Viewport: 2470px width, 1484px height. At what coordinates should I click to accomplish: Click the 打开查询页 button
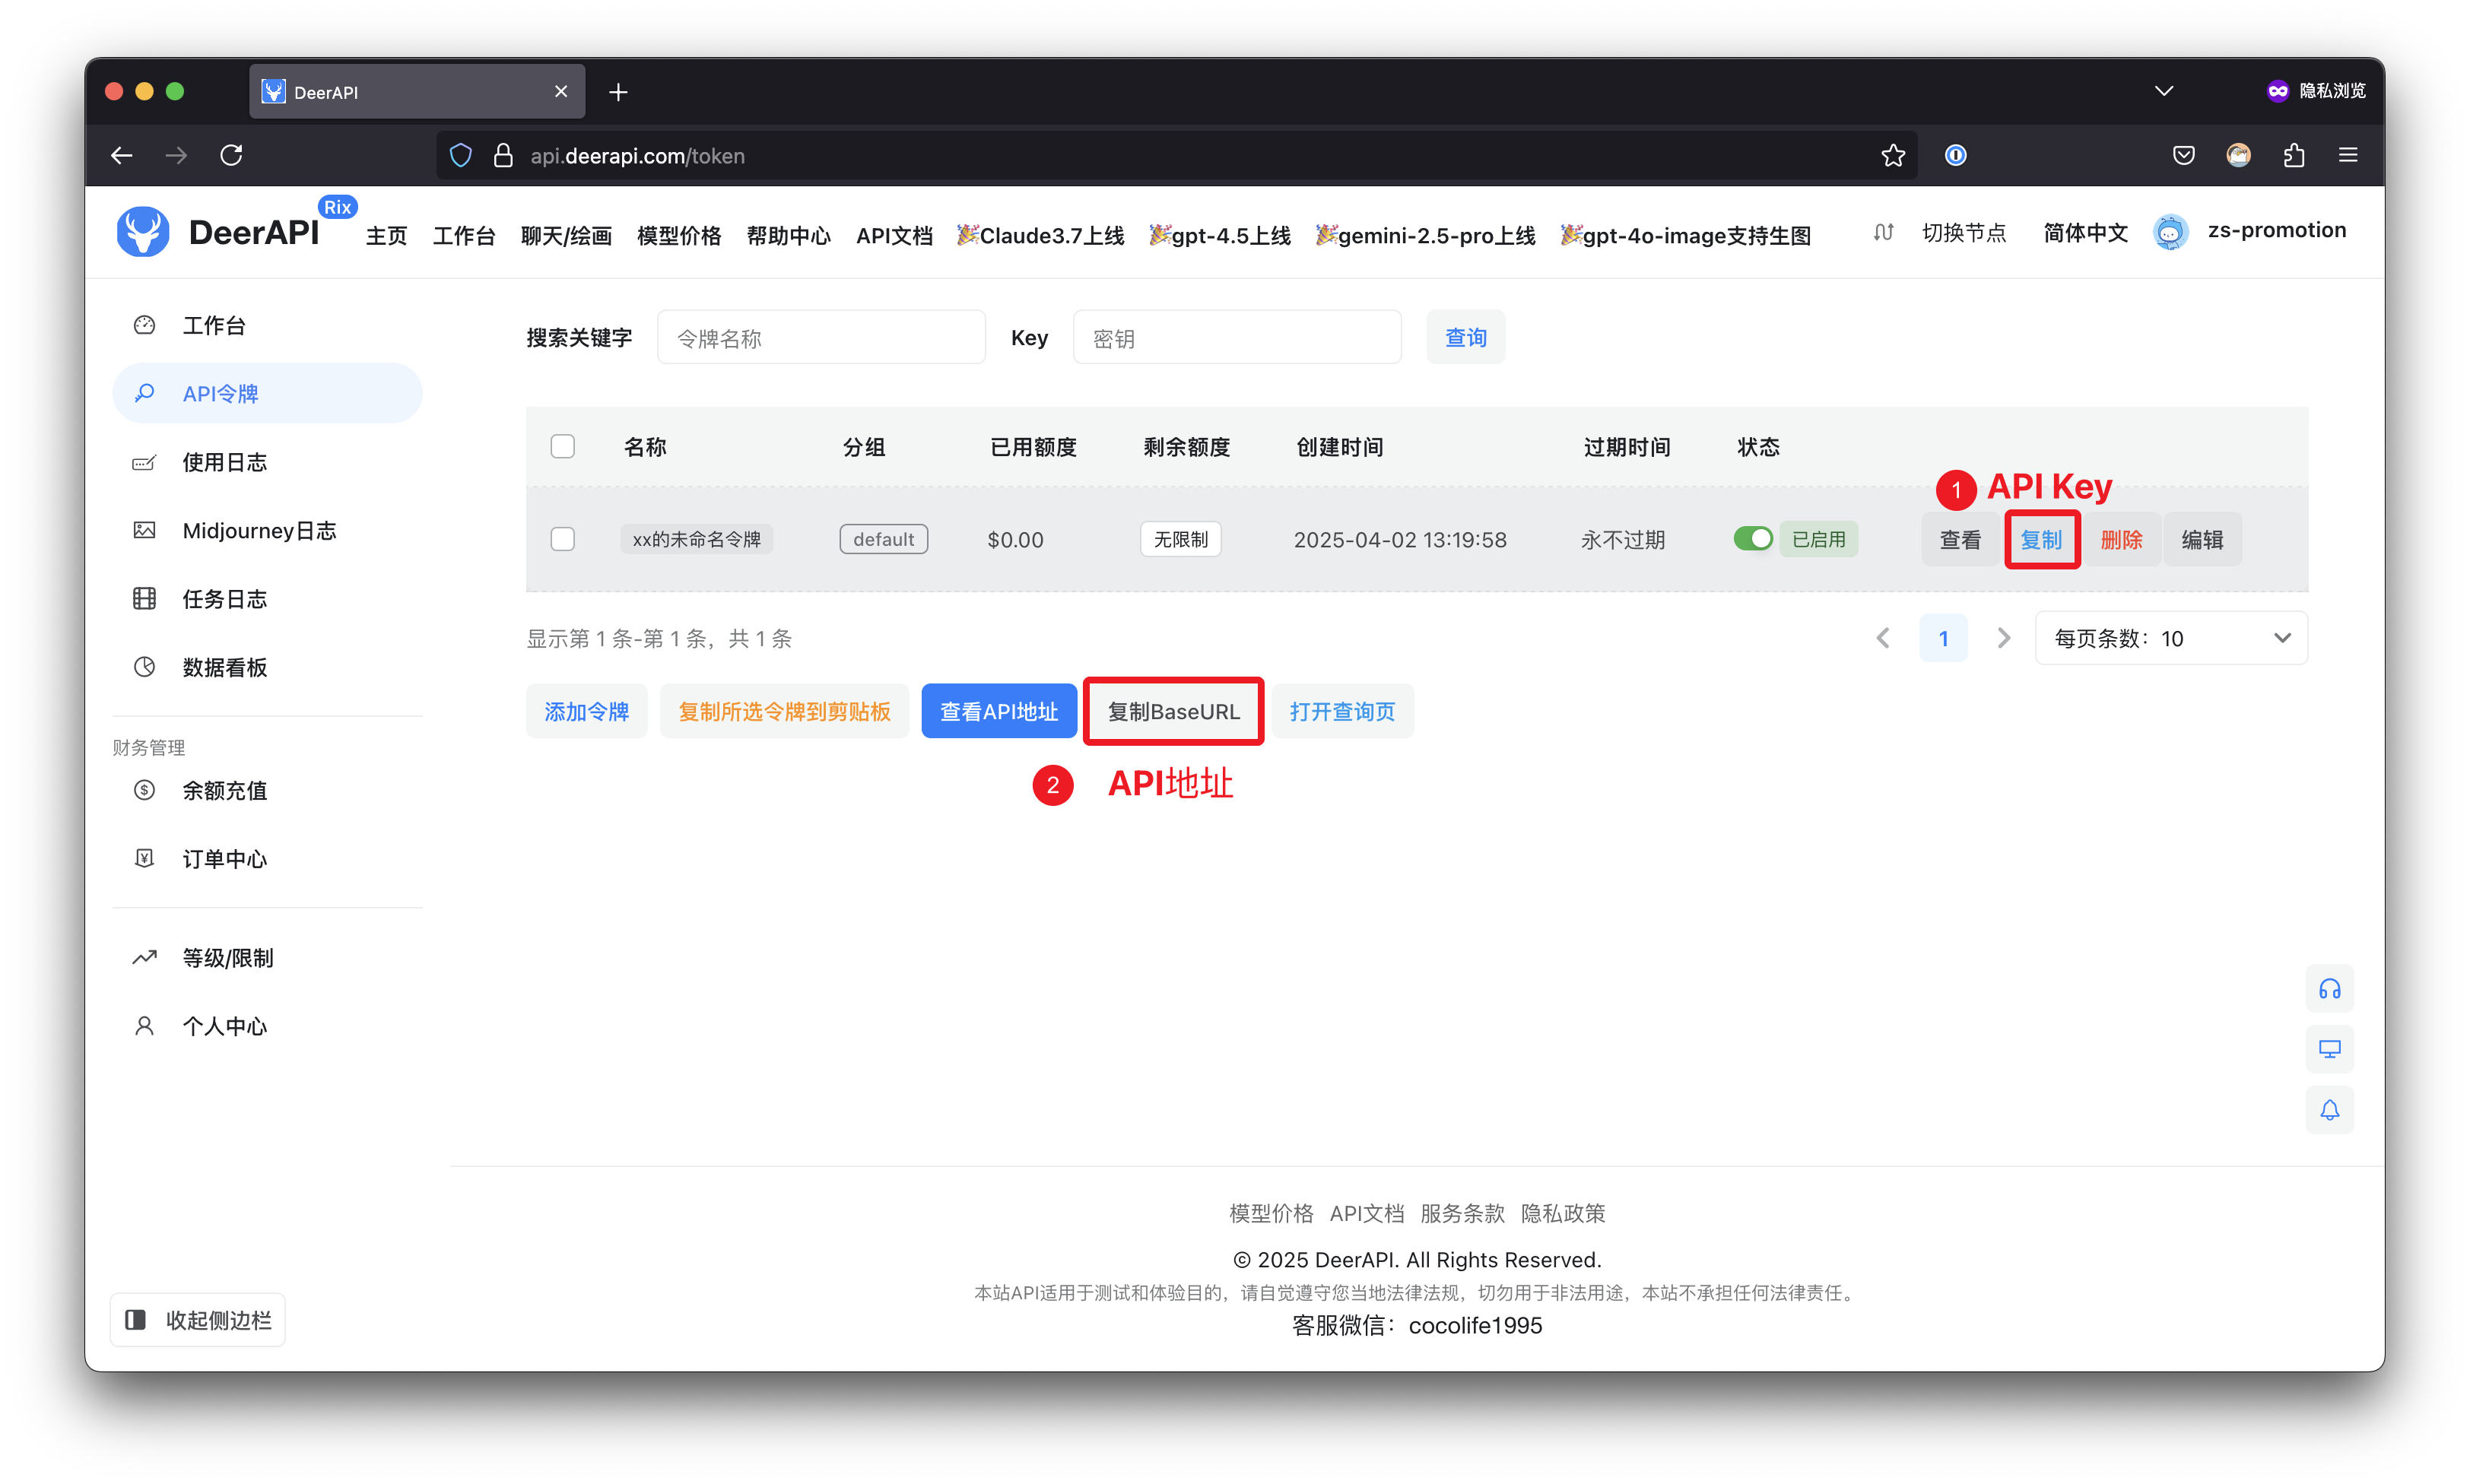coord(1342,711)
